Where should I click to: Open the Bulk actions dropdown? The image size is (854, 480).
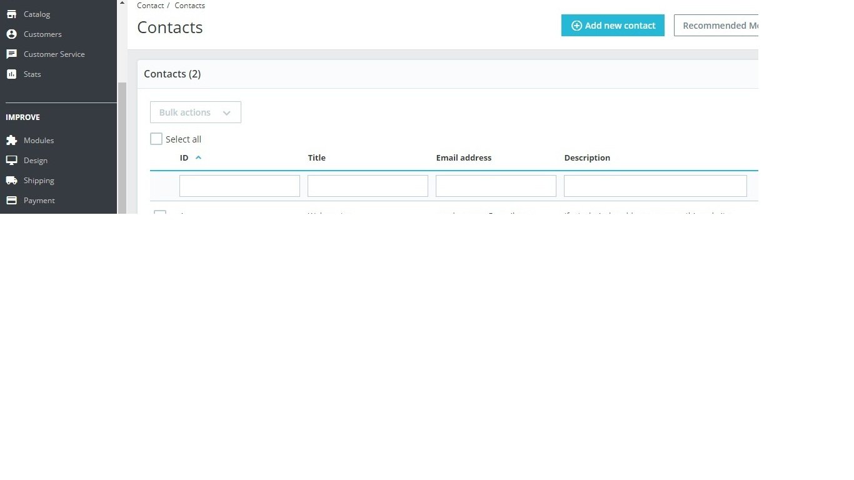[x=196, y=112]
